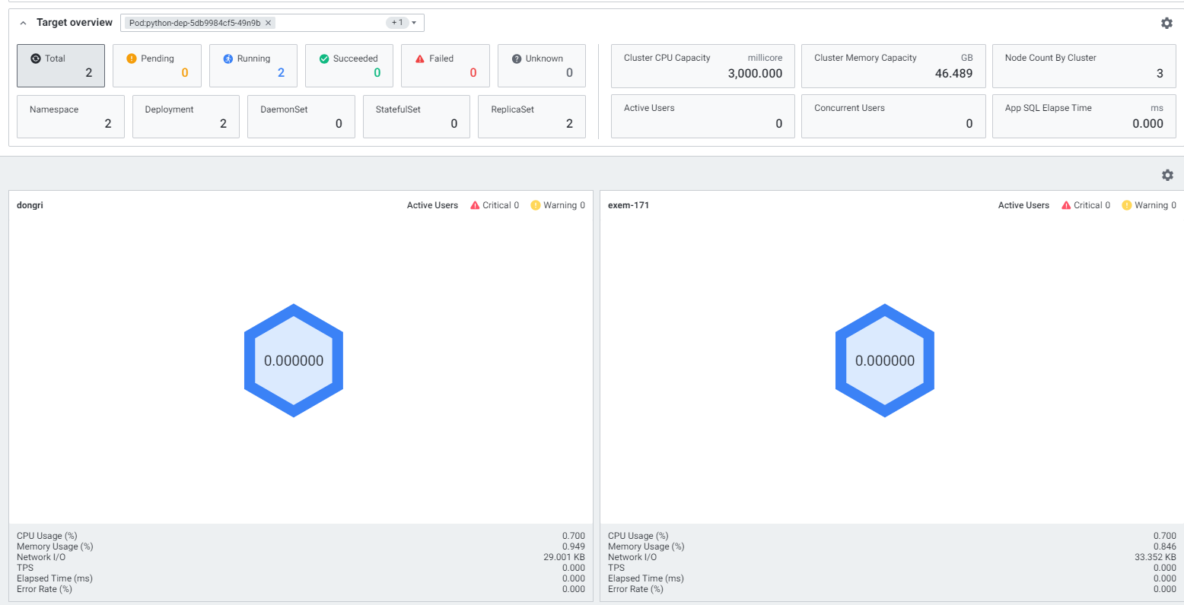Open Target overview settings gear
The image size is (1184, 605).
pyautogui.click(x=1166, y=23)
